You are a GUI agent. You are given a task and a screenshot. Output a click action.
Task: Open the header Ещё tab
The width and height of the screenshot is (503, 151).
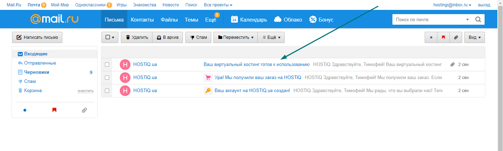211,19
